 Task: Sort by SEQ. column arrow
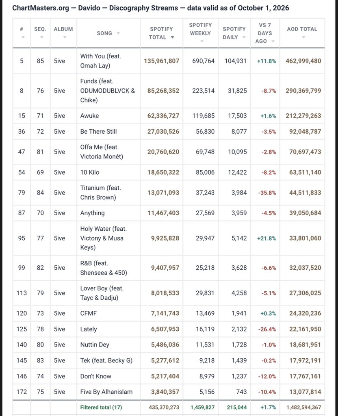42,37
